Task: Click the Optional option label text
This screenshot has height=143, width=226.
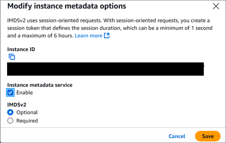Action: click(27, 112)
